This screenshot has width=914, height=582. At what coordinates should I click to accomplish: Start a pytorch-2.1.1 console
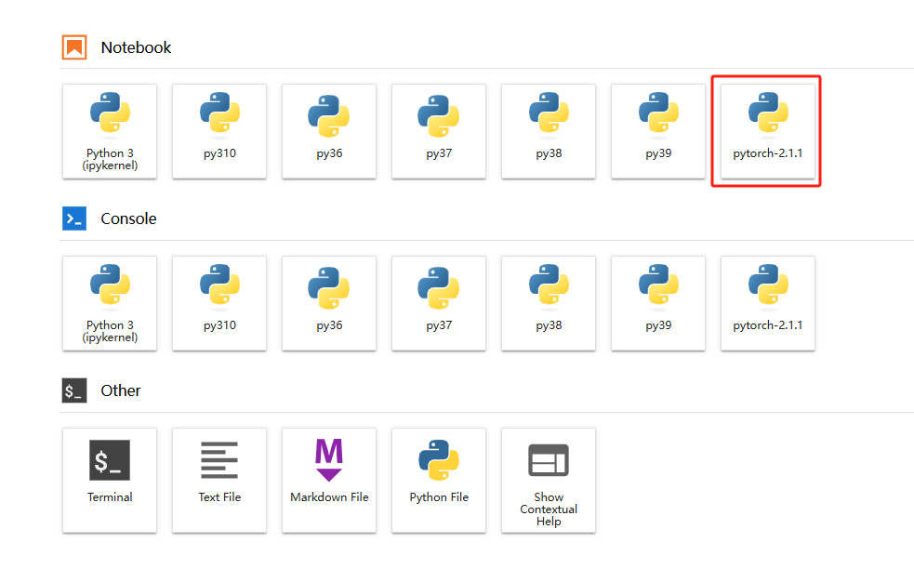coord(768,303)
